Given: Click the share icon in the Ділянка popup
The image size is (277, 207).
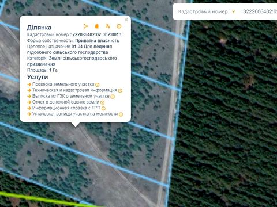Looking at the screenshot, I should point(85,26).
